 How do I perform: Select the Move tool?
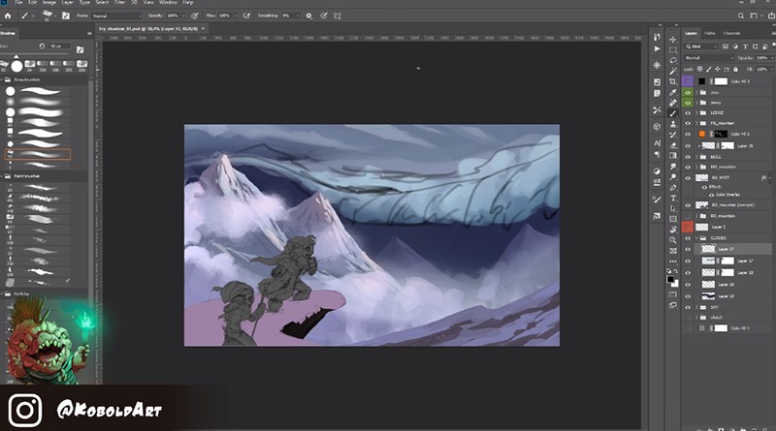tap(673, 39)
